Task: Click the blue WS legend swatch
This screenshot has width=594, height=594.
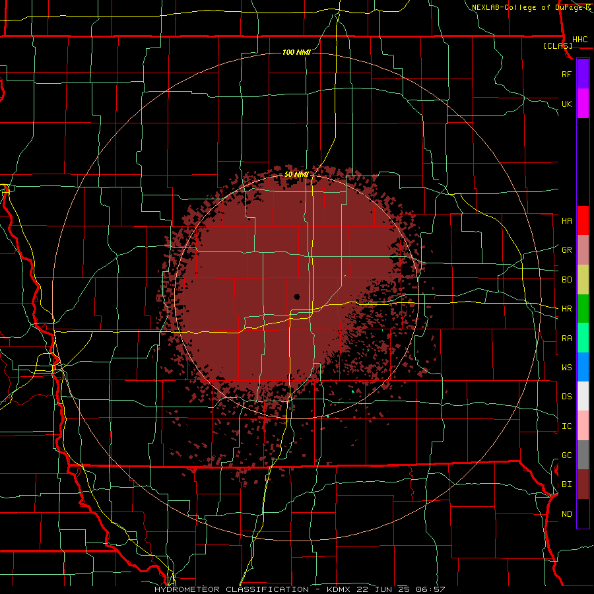Action: [583, 367]
